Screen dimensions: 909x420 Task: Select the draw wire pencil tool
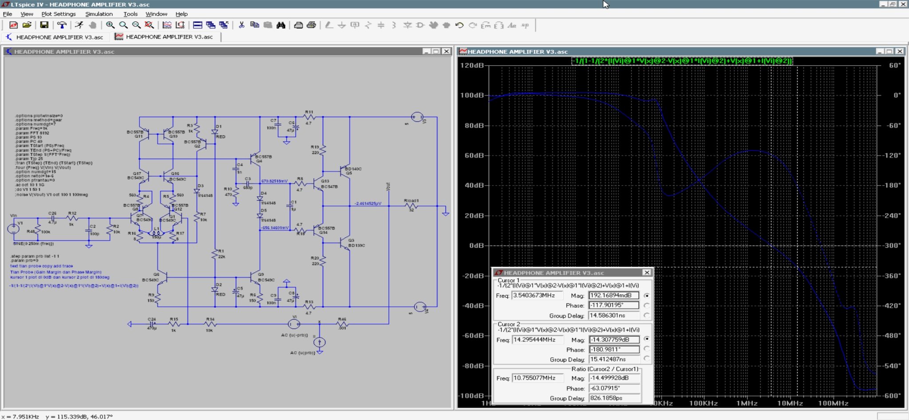click(329, 25)
